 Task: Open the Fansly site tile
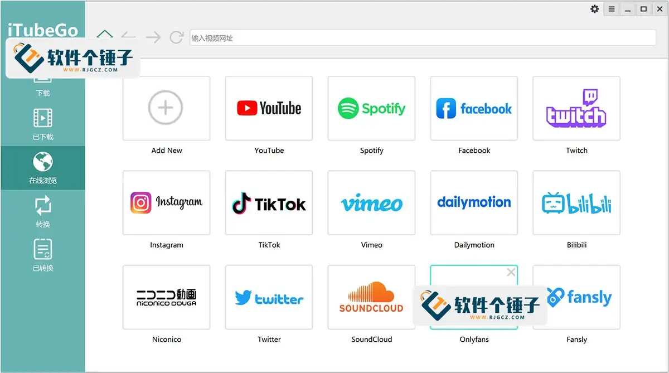pos(576,297)
